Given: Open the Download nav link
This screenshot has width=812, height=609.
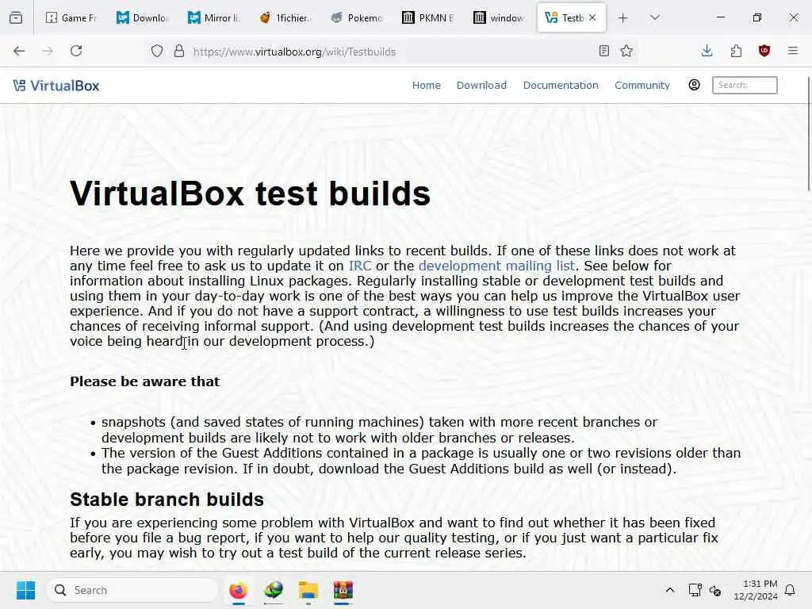Looking at the screenshot, I should tap(481, 85).
